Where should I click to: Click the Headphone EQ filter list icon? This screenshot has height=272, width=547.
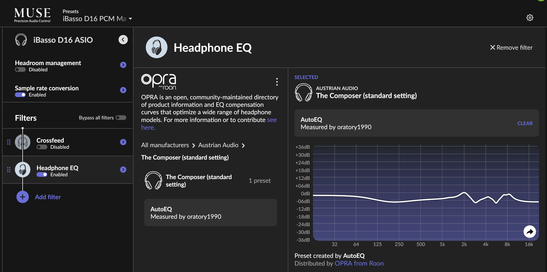point(23,170)
